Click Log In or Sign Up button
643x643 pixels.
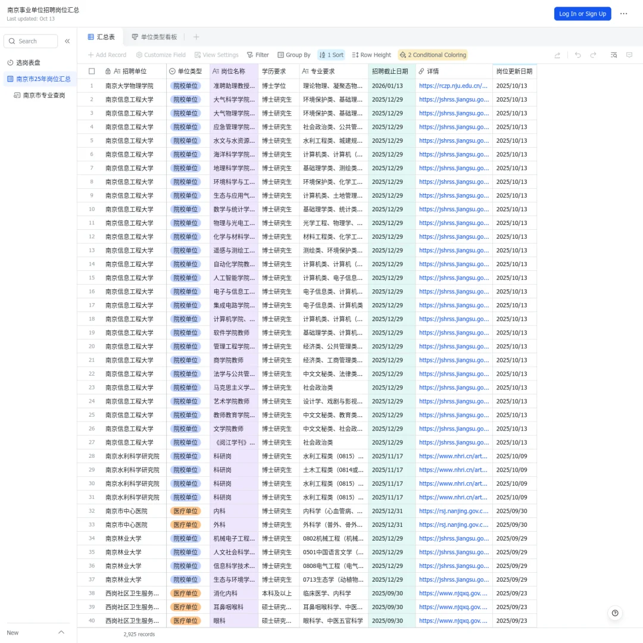(x=582, y=14)
